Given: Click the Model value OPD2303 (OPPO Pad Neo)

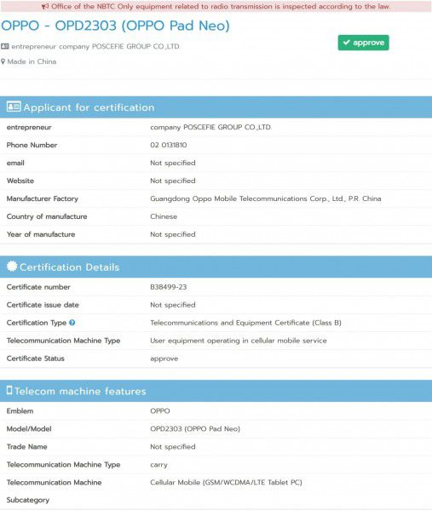Looking at the screenshot, I should click(x=195, y=429).
